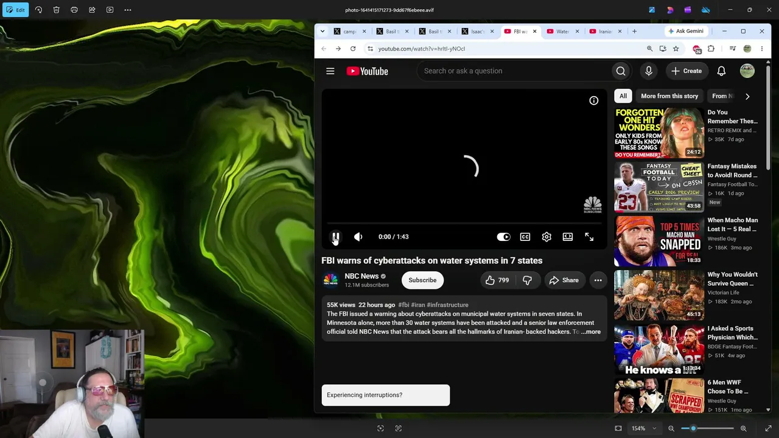The image size is (779, 438).
Task: Bookmark this page with star icon
Action: click(x=676, y=49)
